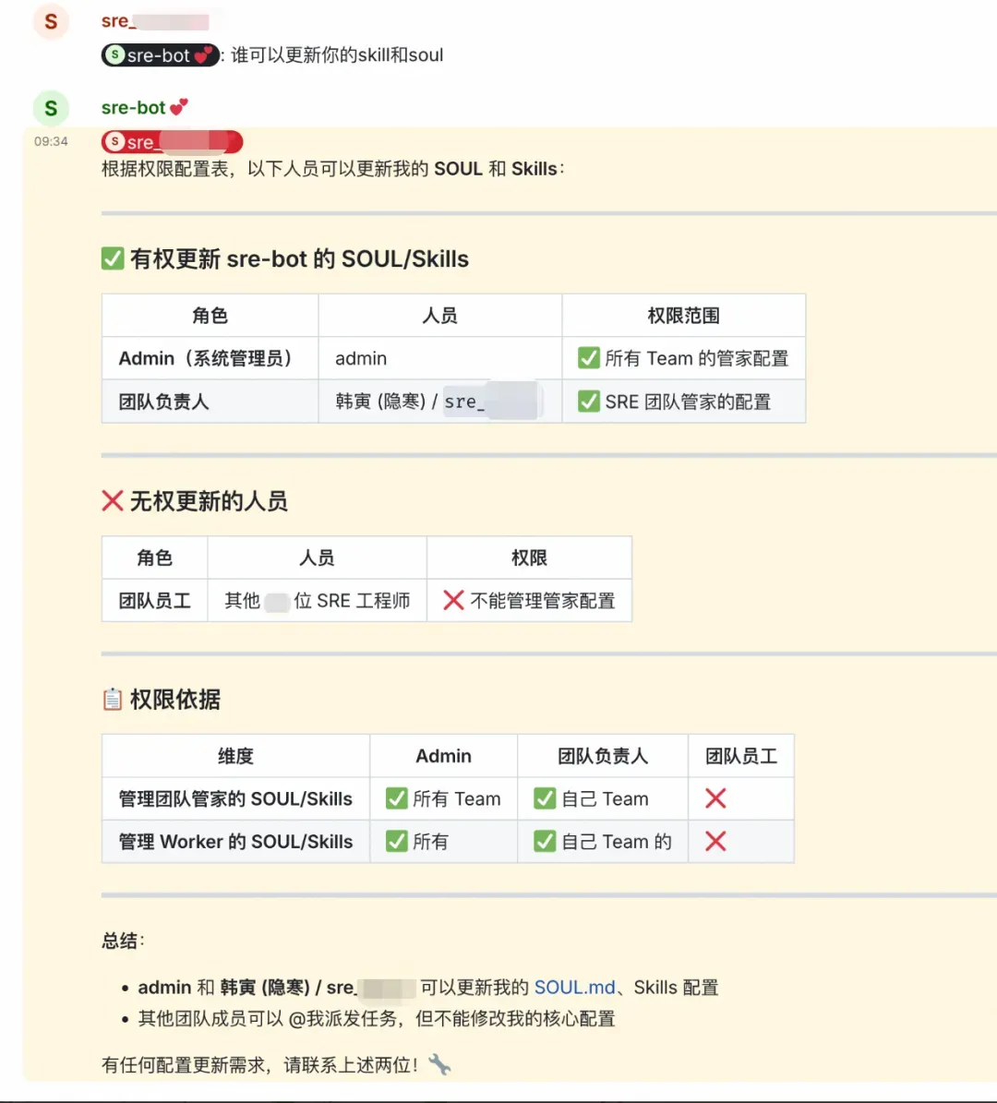Click the 团队负责人 header in 权限依据 table
This screenshot has width=997, height=1103.
[x=602, y=756]
